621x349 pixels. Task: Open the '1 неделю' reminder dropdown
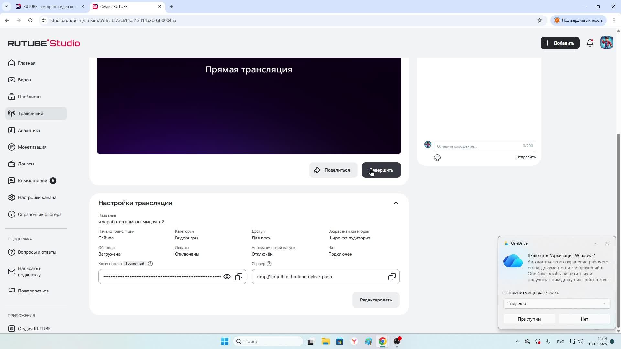point(556,303)
